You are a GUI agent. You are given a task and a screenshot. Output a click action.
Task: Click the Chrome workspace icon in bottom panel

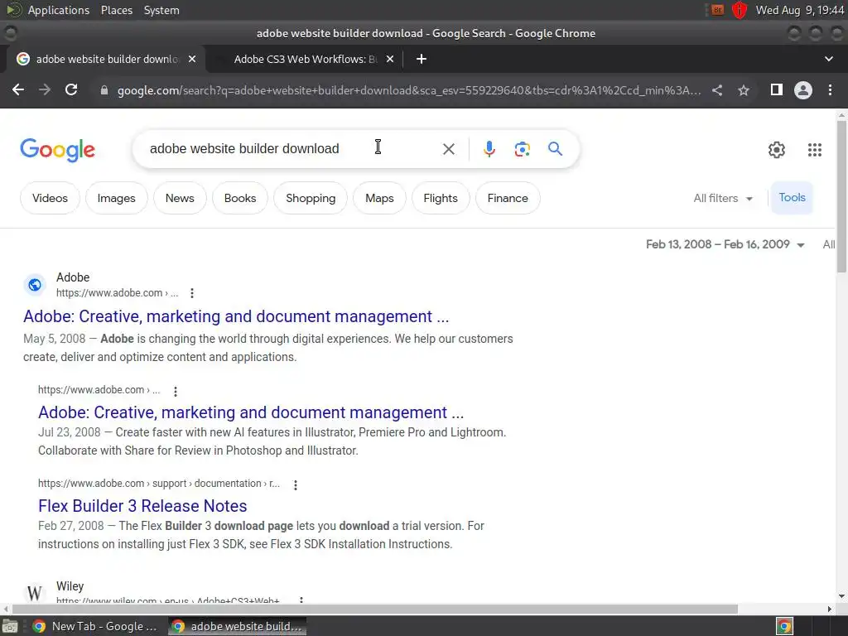click(784, 627)
